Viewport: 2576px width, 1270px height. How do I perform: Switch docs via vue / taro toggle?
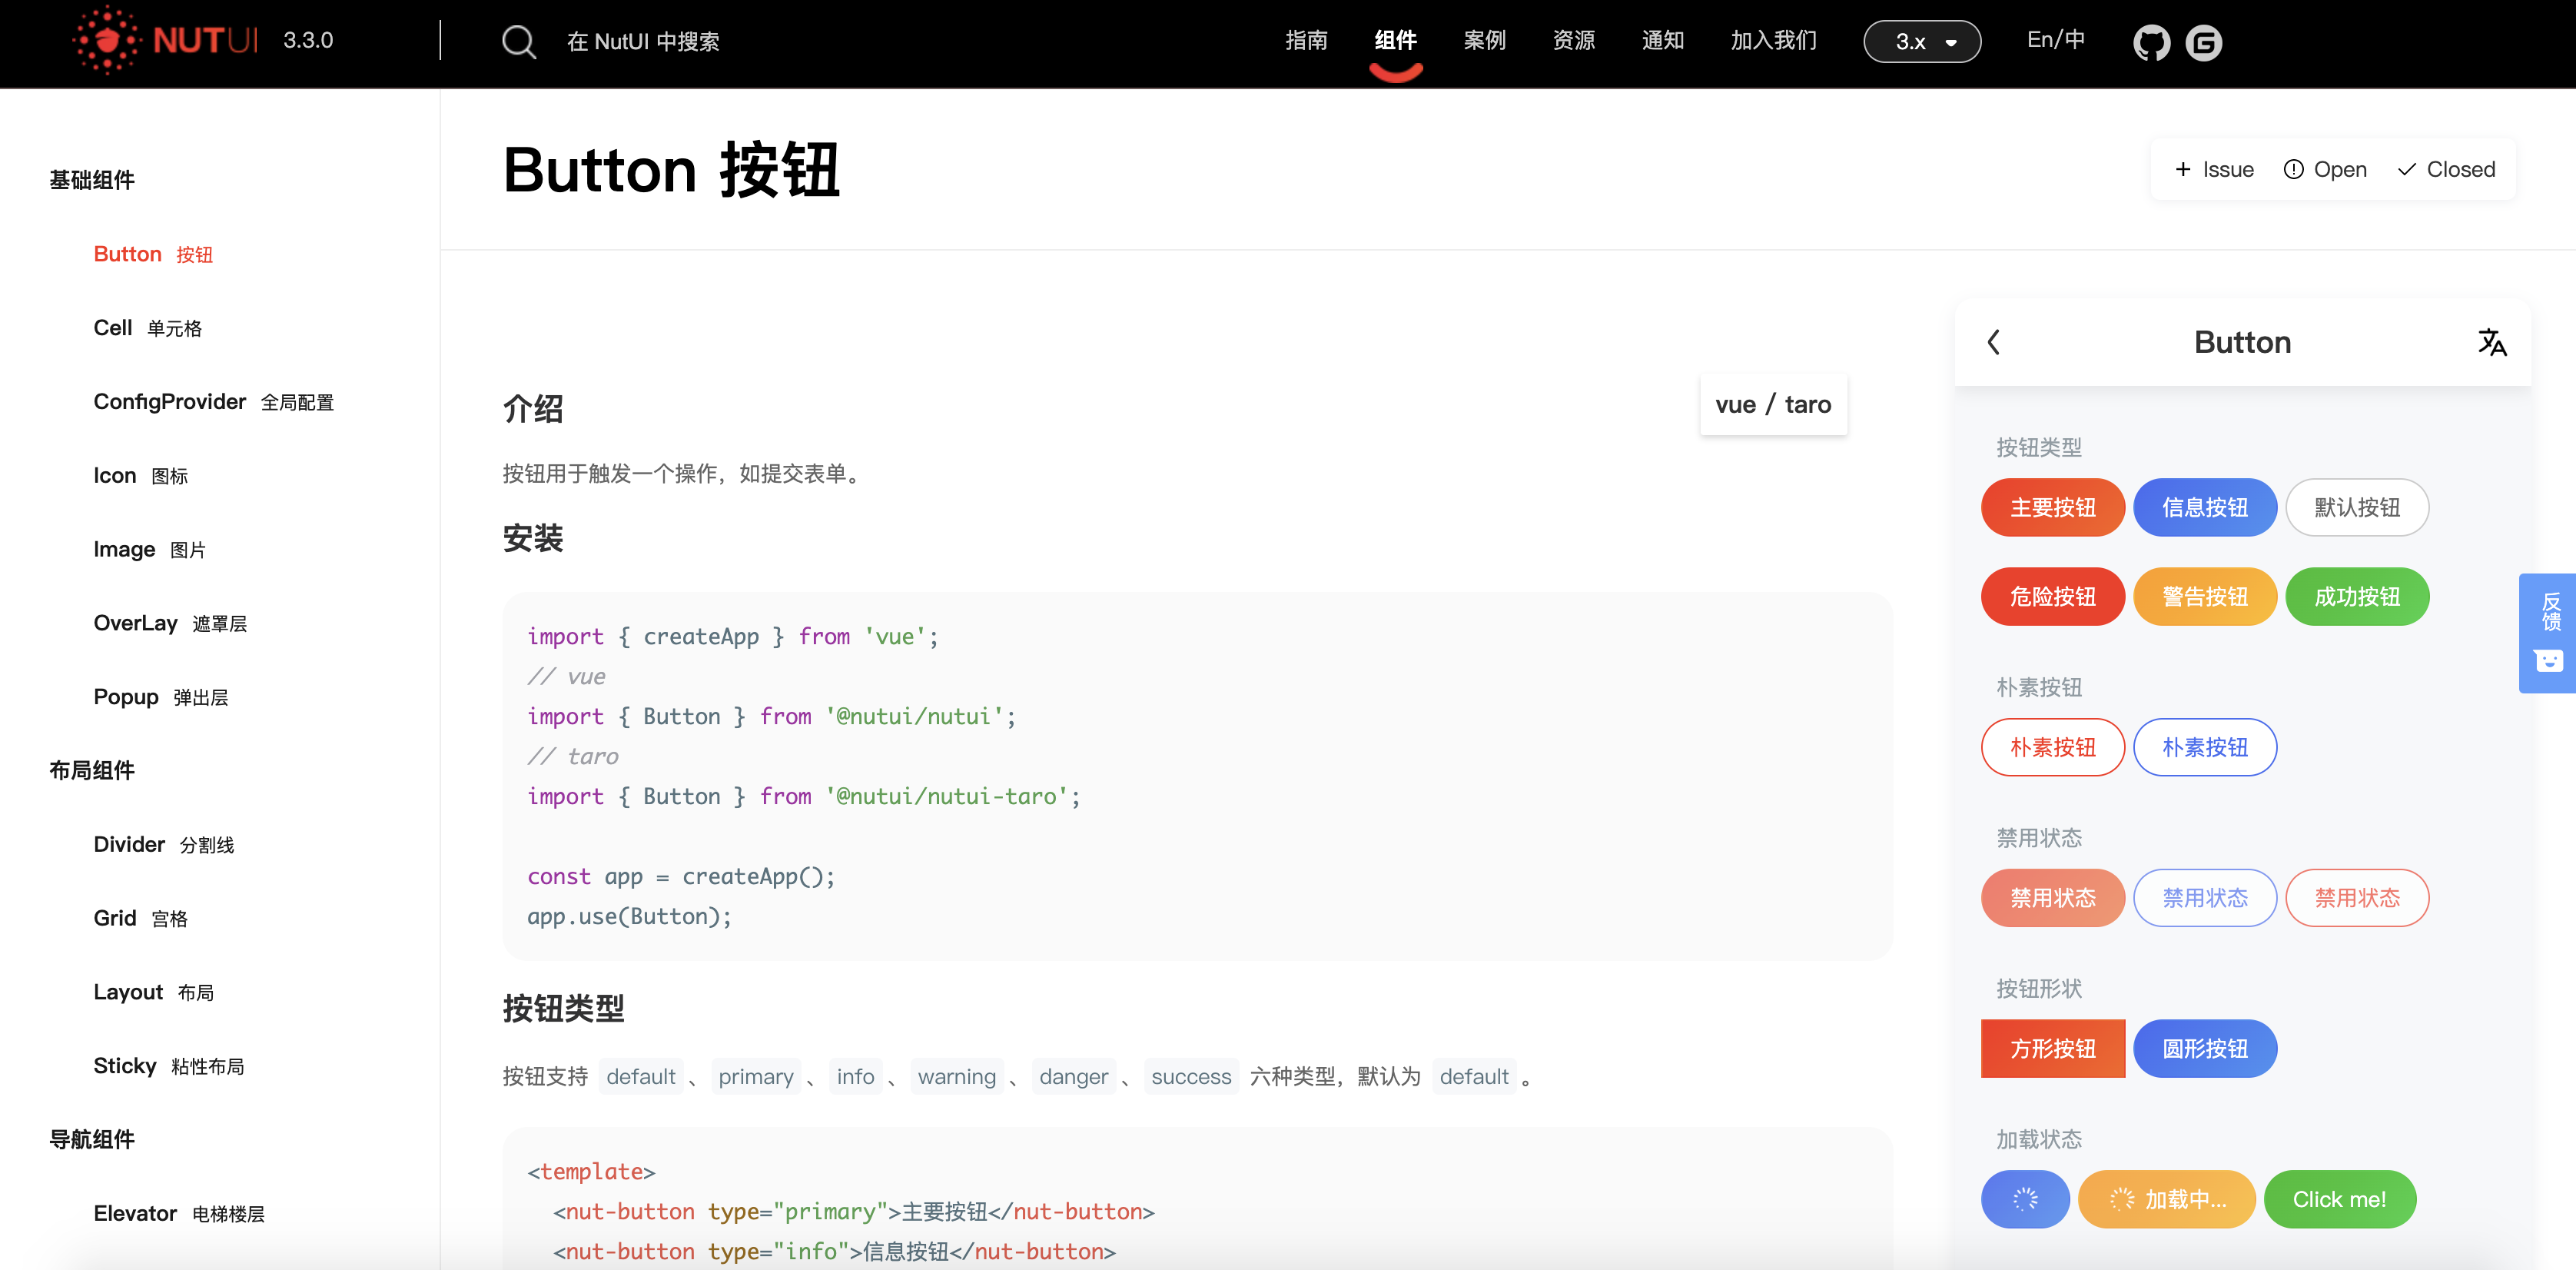tap(1772, 404)
